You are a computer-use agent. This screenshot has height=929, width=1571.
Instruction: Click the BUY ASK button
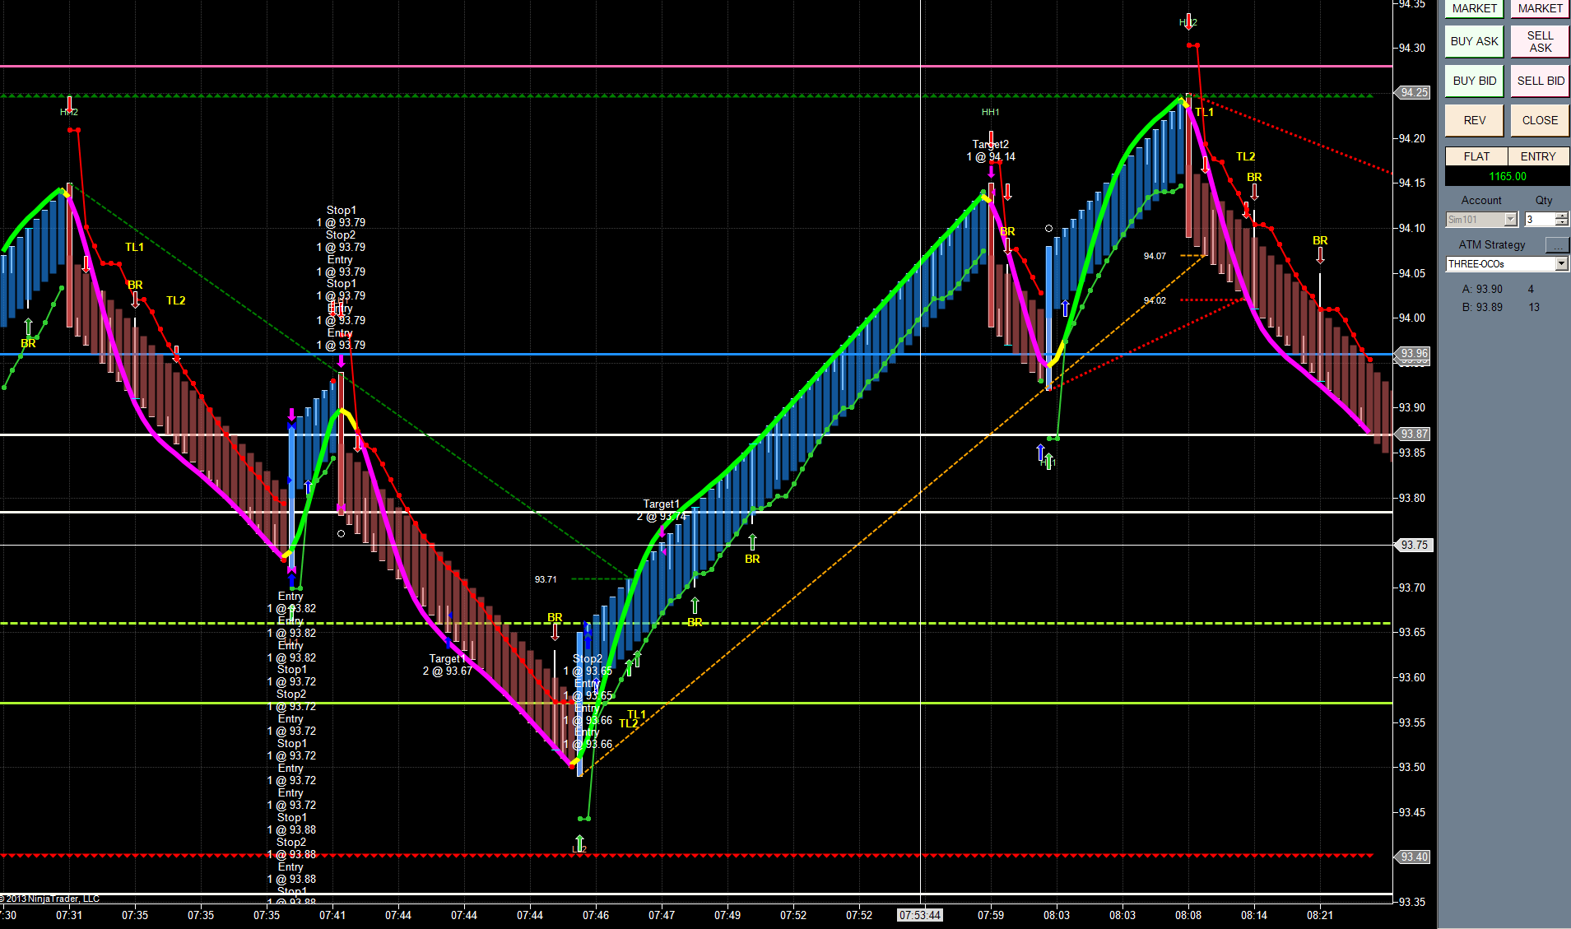(1474, 41)
